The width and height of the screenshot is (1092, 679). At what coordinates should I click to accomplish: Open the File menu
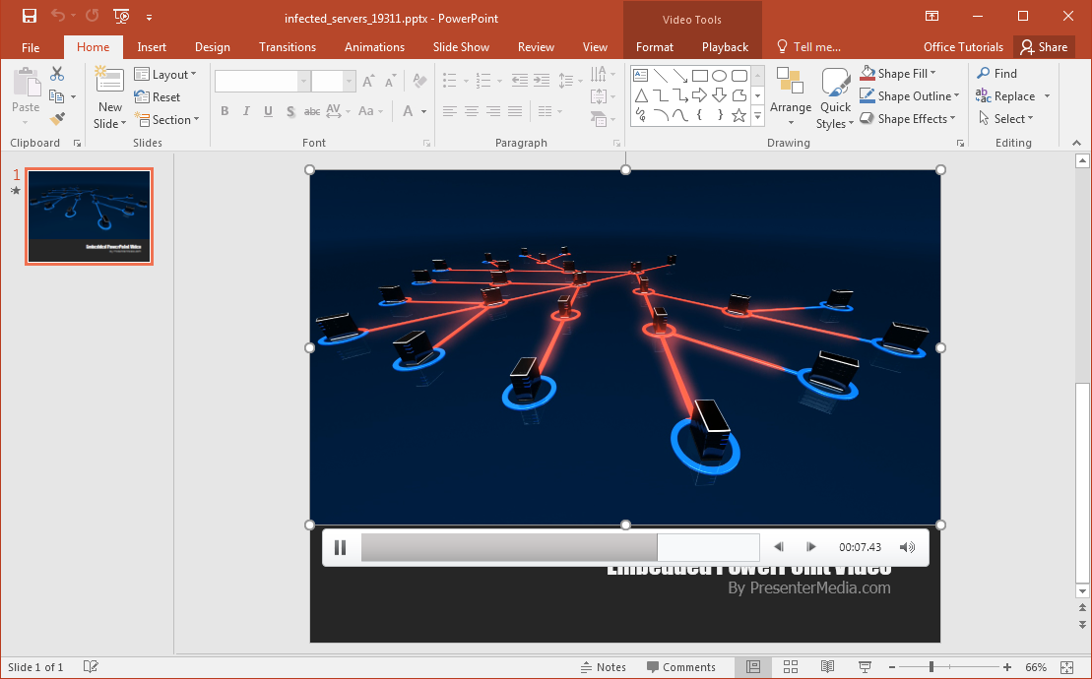point(31,47)
